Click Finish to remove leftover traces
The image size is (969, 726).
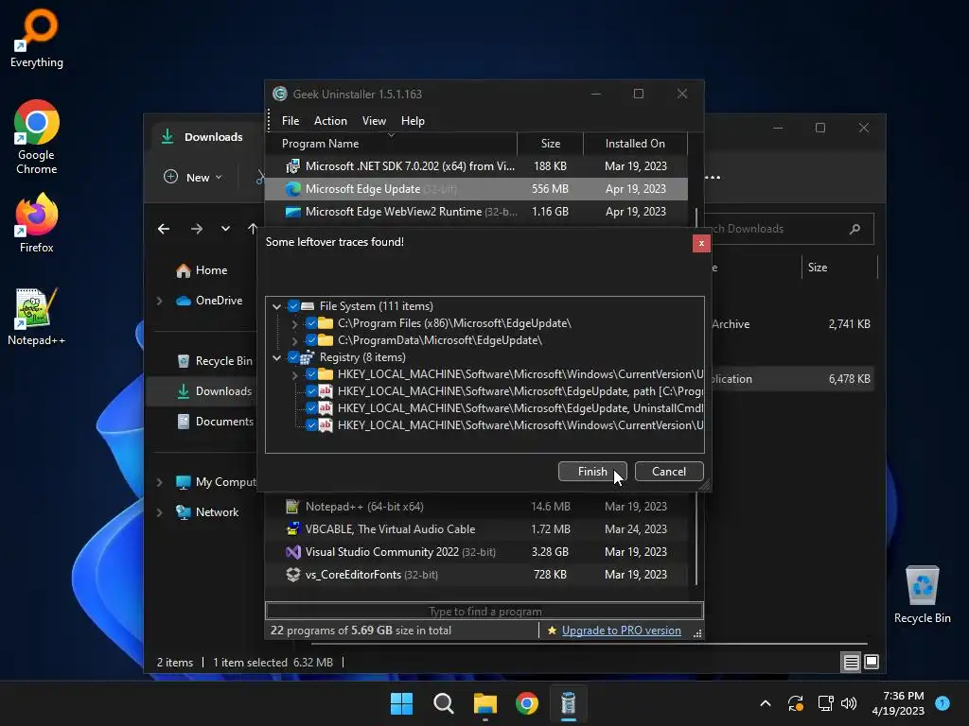(x=592, y=472)
